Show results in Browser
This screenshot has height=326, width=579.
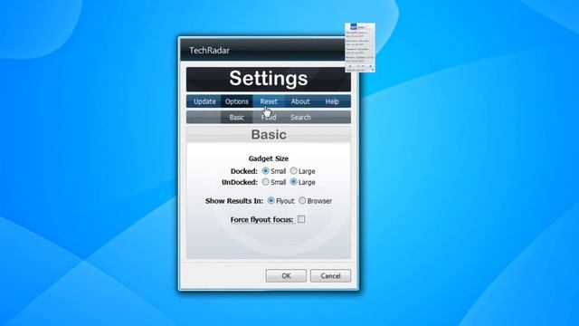click(302, 200)
